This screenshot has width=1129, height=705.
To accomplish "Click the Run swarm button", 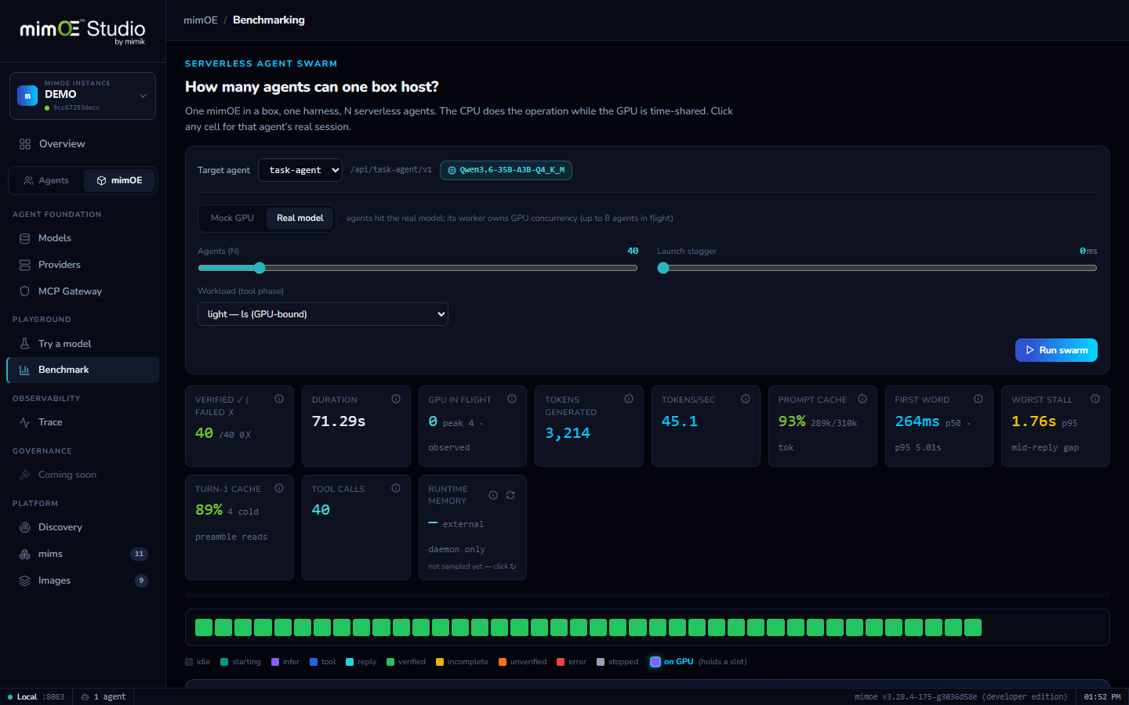I will 1056,350.
